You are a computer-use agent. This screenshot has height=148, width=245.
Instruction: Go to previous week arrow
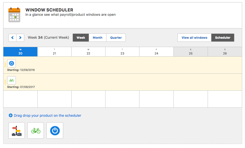(12, 38)
